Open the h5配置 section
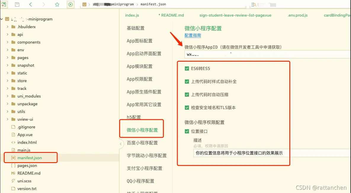This screenshot has height=193, width=351. 134,117
